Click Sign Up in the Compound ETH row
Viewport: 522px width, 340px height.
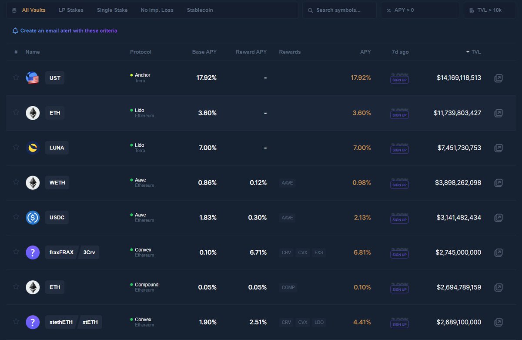399,290
